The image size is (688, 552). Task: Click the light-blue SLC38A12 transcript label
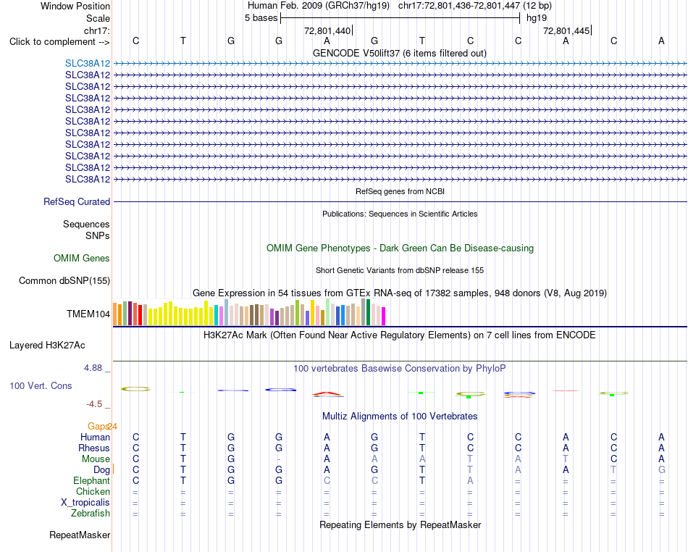[x=88, y=64]
